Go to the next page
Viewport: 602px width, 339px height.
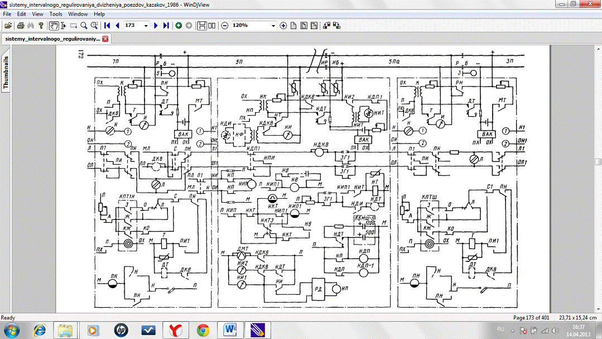pyautogui.click(x=156, y=26)
